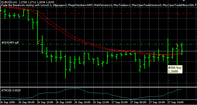Click the Fade the Breakouts testing parameters text
The height and width of the screenshot is (105, 197).
pos(99,5)
